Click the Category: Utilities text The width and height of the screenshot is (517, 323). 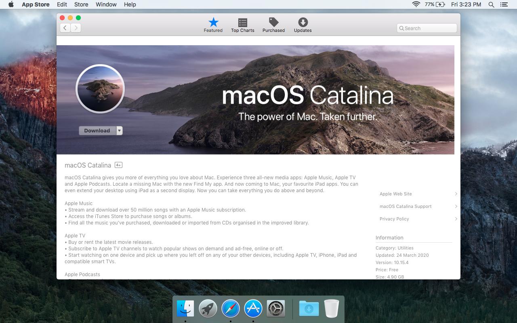click(x=395, y=248)
